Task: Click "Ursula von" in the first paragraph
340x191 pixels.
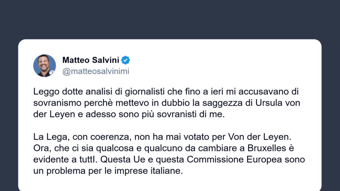Action: [x=283, y=103]
